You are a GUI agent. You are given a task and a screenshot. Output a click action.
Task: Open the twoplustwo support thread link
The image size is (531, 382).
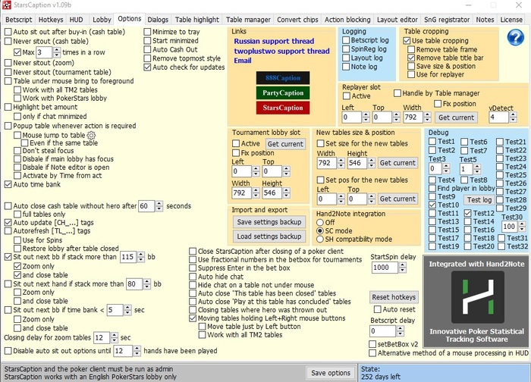tap(281, 51)
